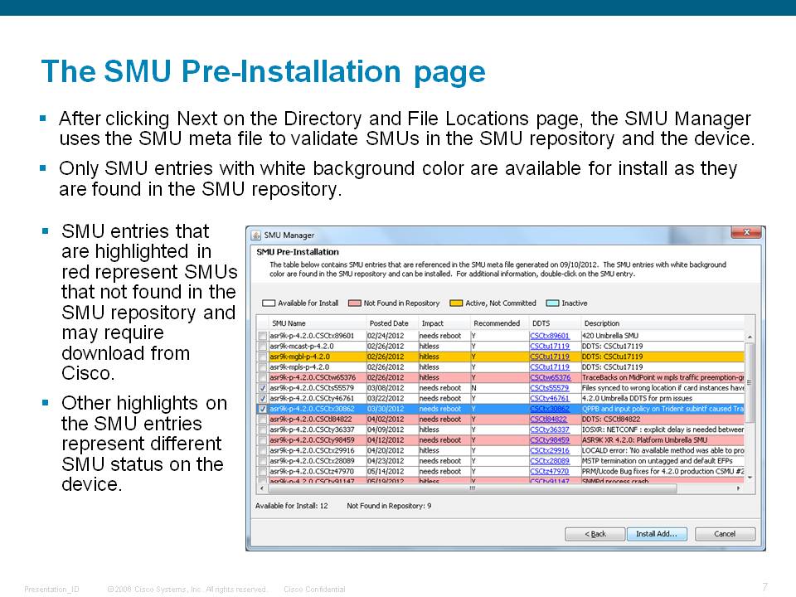Sort by the Posted Date column header

(392, 323)
